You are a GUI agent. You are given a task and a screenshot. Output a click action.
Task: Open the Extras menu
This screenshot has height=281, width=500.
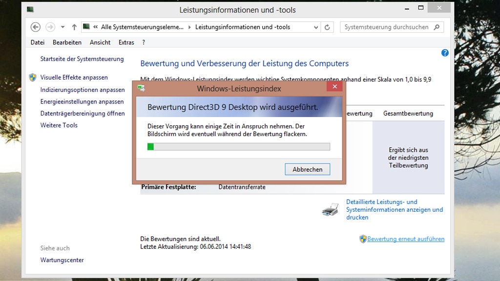click(x=126, y=42)
